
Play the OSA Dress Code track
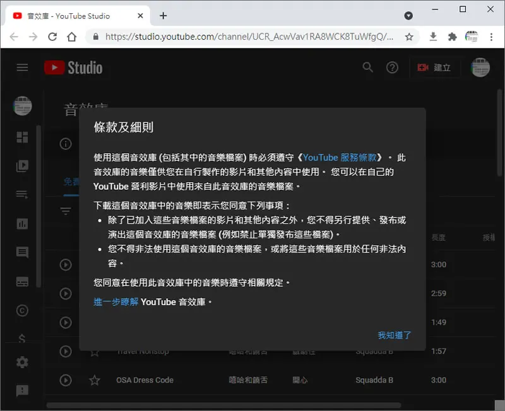pos(66,380)
